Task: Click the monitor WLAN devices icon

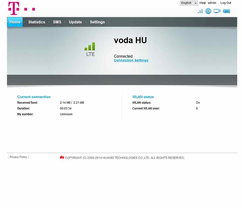Action: [217, 11]
